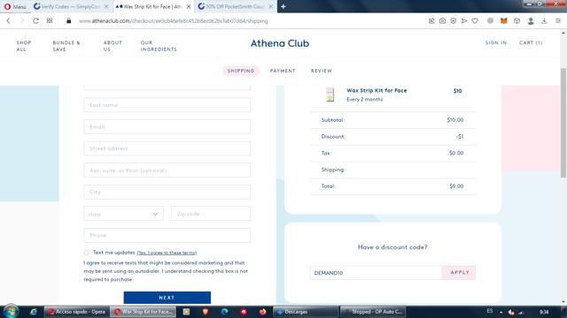Open the Cart (1) link

pos(531,42)
